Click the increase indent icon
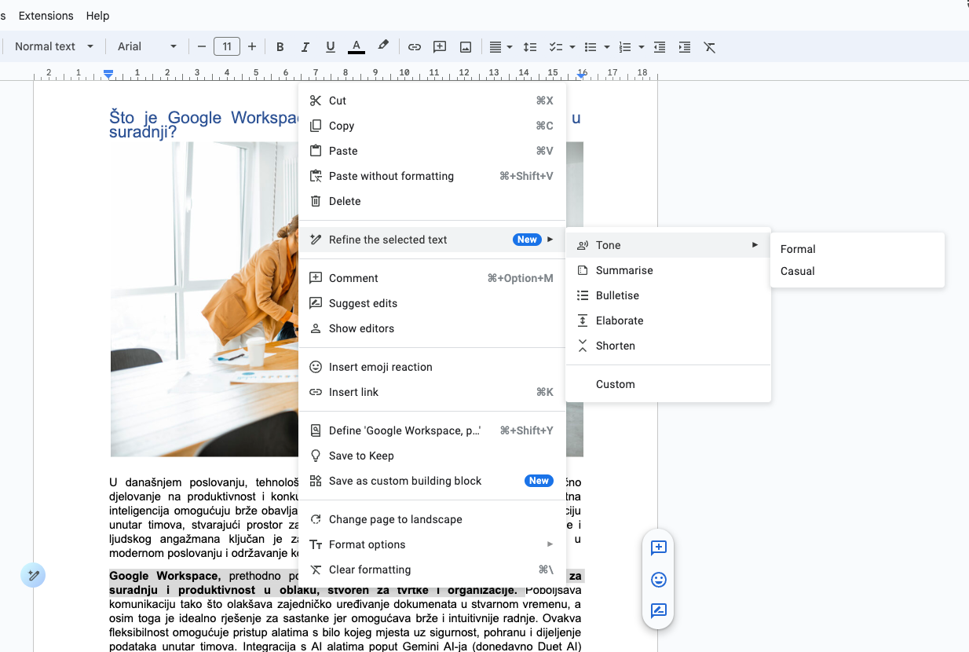The image size is (969, 652). [685, 47]
